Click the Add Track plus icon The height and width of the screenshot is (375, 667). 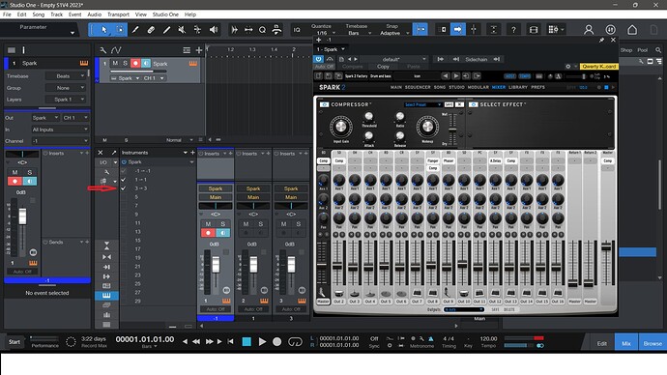(199, 50)
